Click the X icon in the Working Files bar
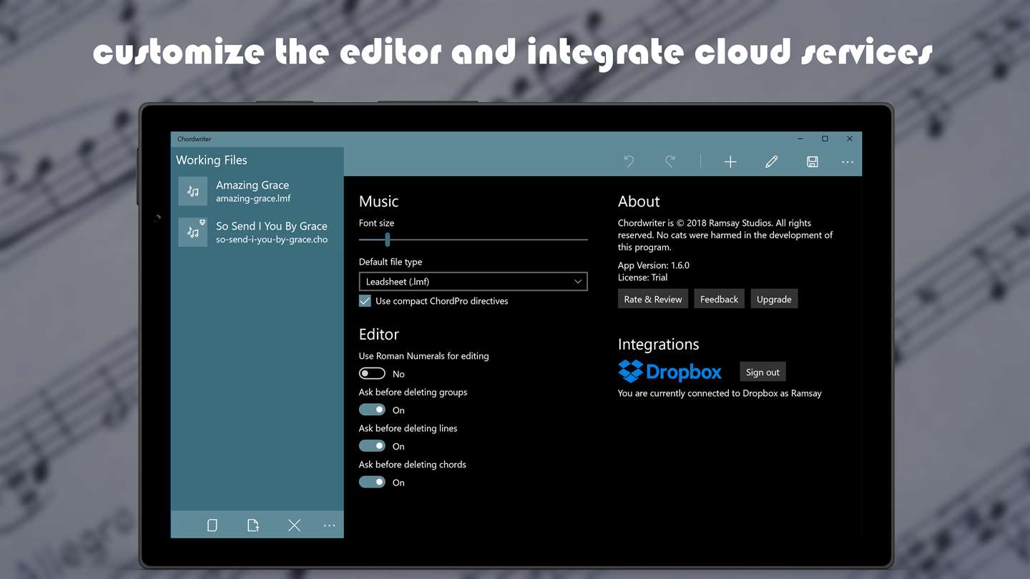This screenshot has width=1030, height=579. click(294, 525)
